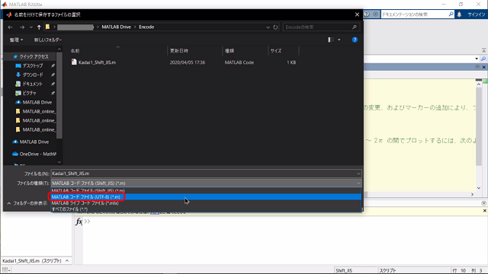Open OneDrive location in the sidebar
488x274 pixels.
(x=34, y=154)
